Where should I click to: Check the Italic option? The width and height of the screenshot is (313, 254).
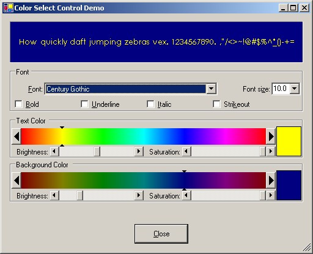tap(150, 104)
